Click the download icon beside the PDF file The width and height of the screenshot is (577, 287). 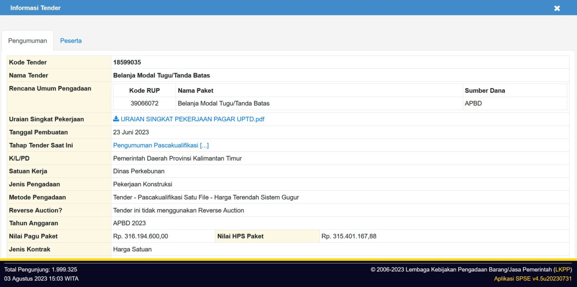tap(116, 119)
